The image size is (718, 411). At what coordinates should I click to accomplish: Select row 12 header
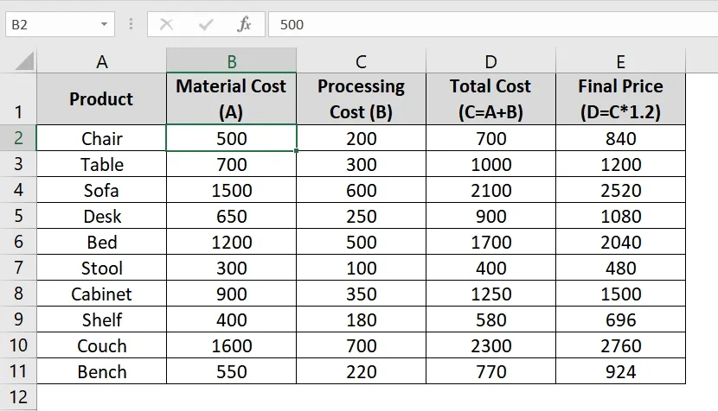(x=18, y=397)
